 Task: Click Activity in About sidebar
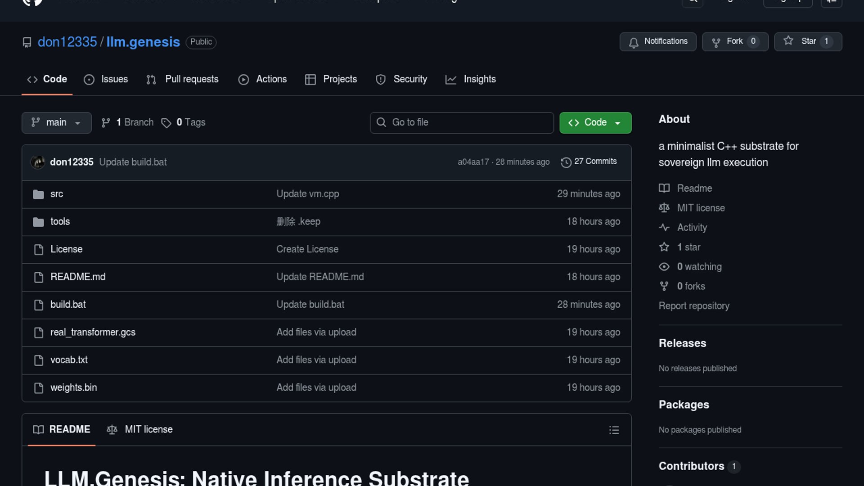click(x=692, y=227)
